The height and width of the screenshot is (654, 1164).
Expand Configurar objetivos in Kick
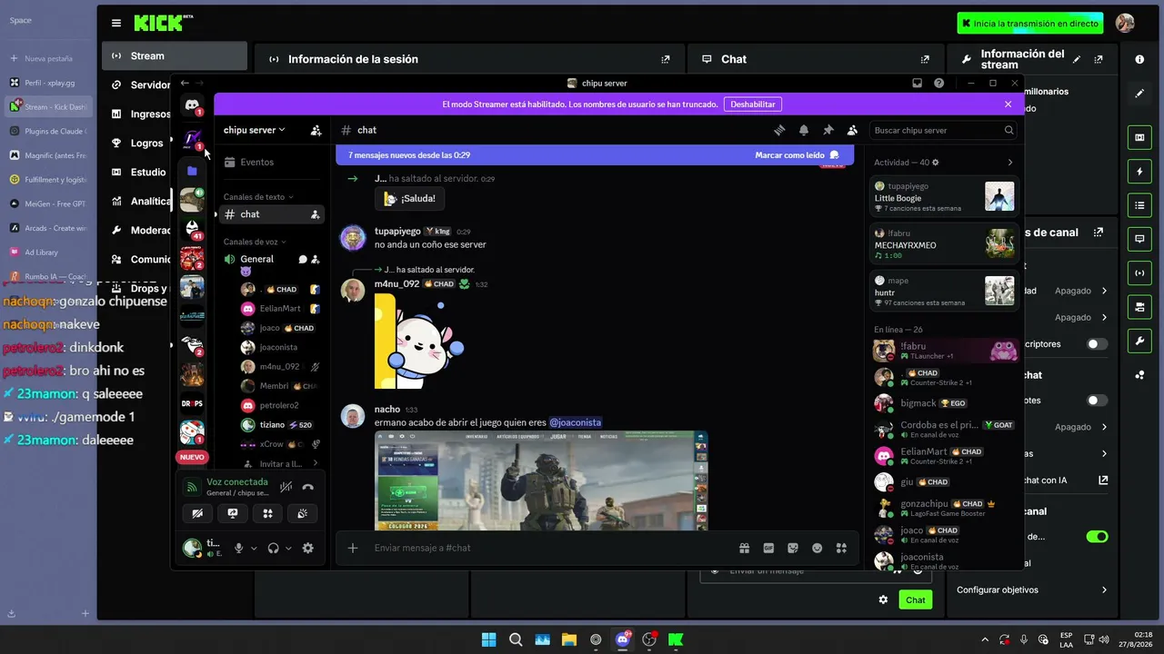(1032, 590)
